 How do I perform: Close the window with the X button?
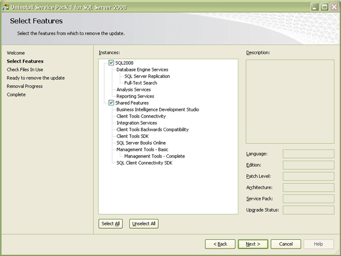tap(334, 7)
